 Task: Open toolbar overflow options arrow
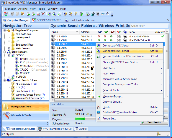click(112, 15)
